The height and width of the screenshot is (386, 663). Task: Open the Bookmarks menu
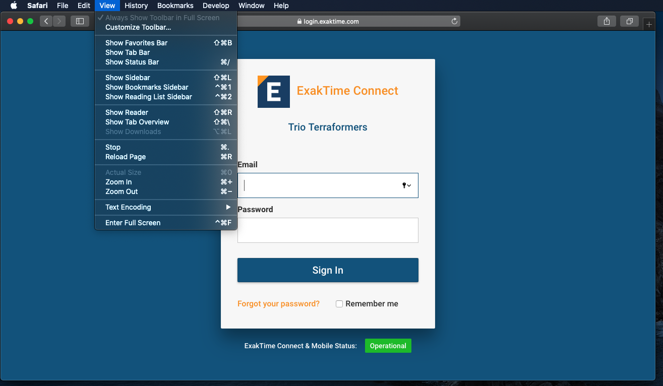175,6
